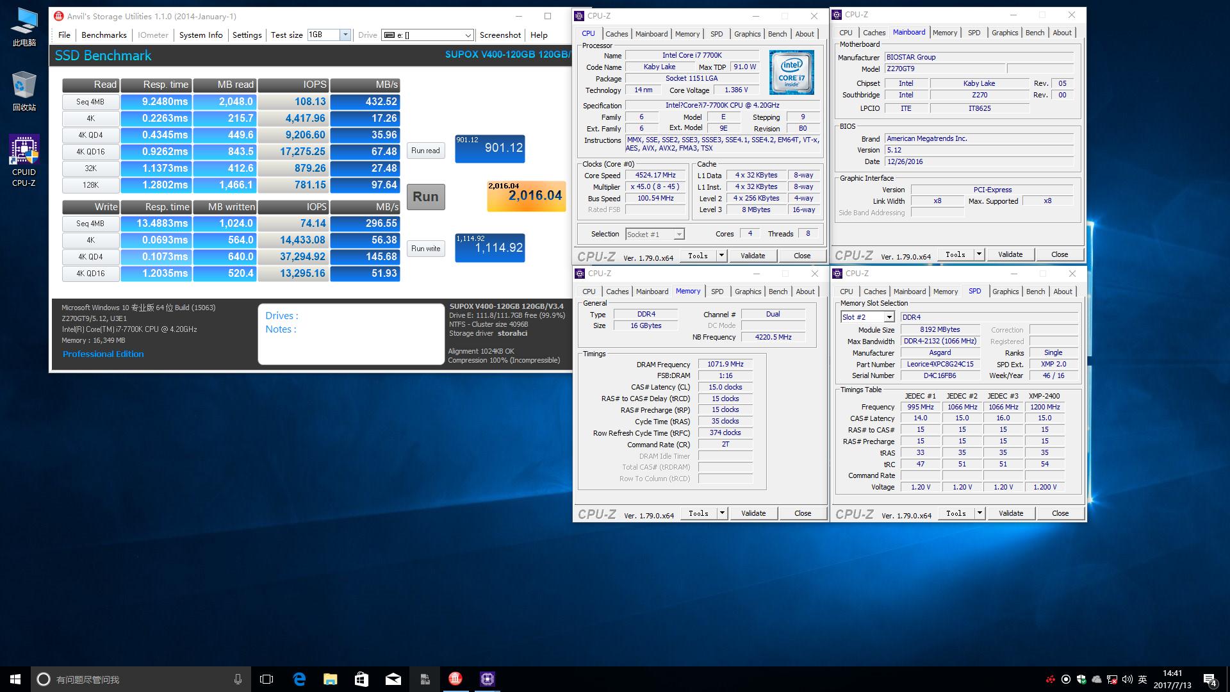1230x692 pixels.
Task: Click the Task View taskbar button
Action: point(266,679)
